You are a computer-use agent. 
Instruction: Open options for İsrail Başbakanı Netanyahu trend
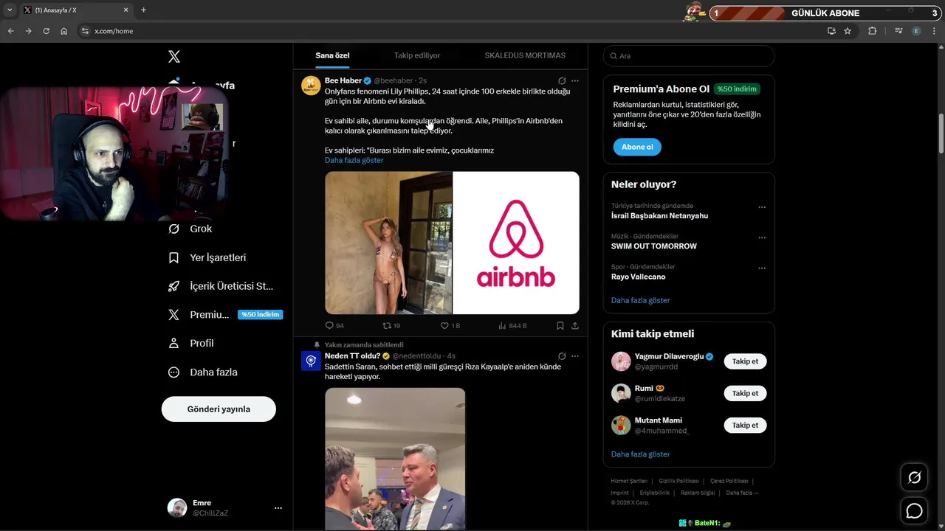pos(762,208)
